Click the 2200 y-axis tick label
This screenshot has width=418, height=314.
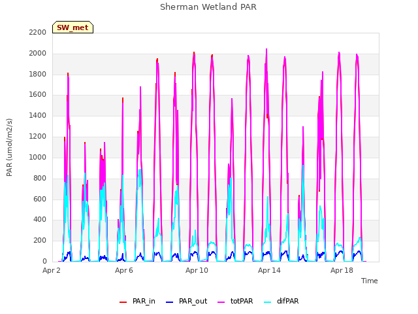38,32
